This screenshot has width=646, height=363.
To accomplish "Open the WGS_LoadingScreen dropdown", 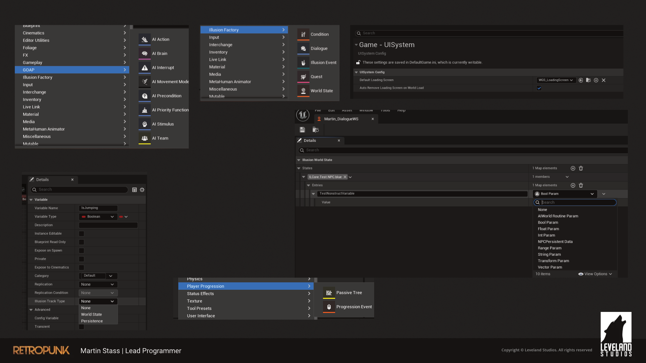I will (555, 80).
